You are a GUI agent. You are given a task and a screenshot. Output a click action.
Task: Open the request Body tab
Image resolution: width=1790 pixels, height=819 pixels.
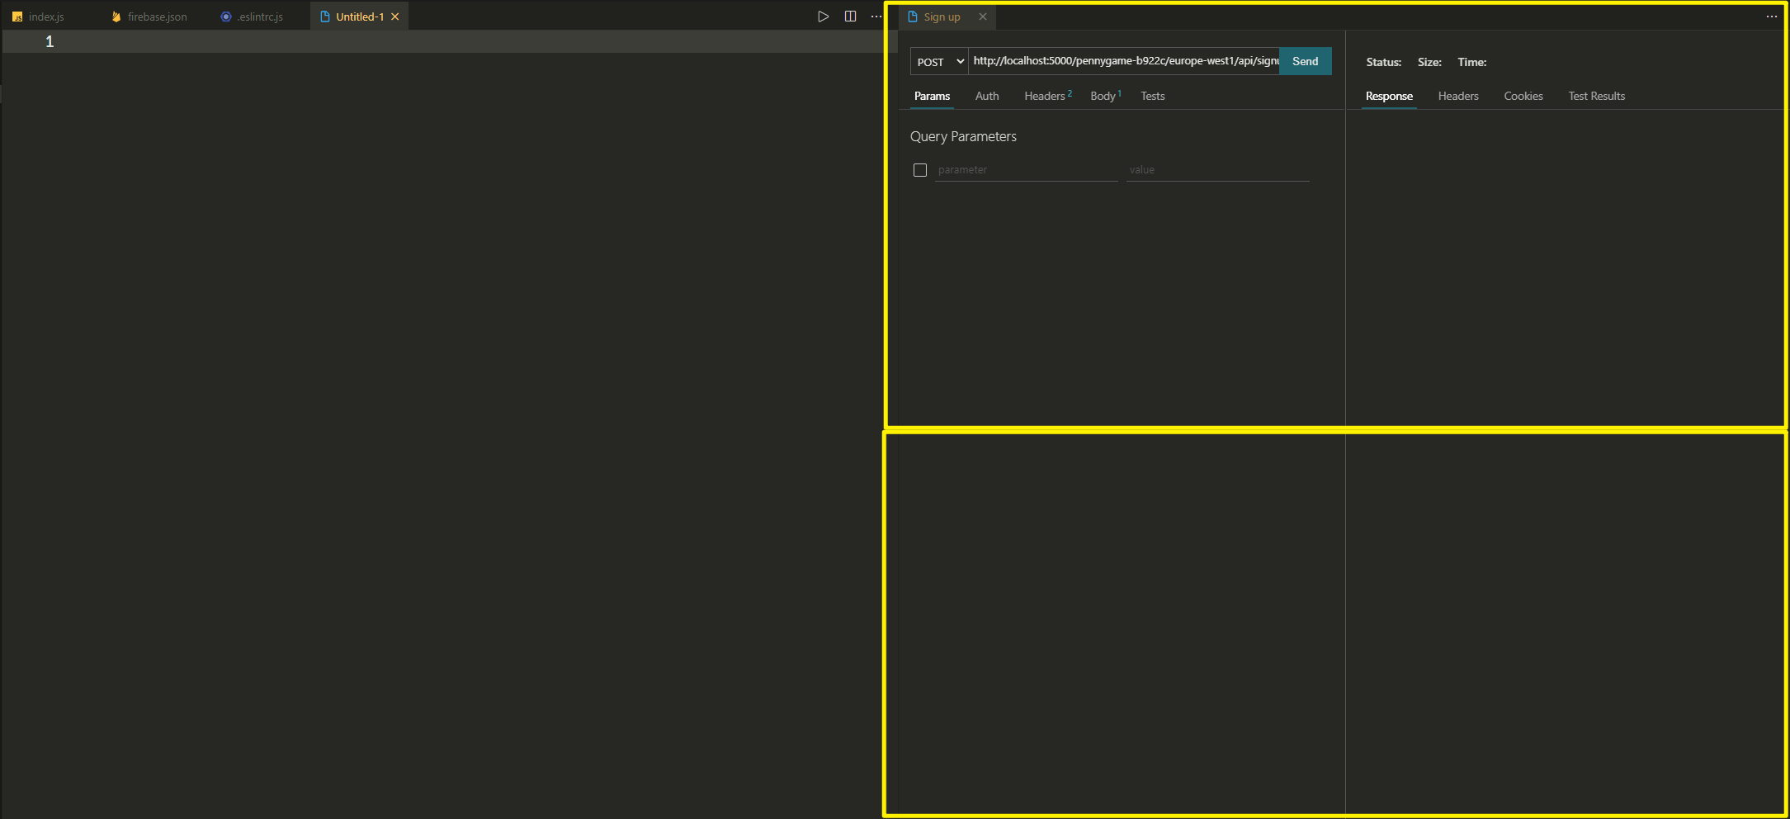(x=1103, y=96)
